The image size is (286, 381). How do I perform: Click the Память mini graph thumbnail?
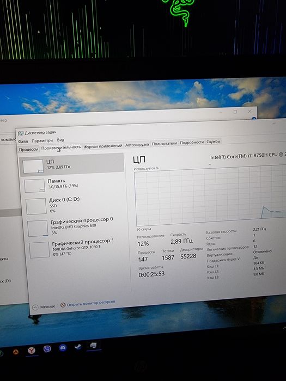[x=34, y=186]
